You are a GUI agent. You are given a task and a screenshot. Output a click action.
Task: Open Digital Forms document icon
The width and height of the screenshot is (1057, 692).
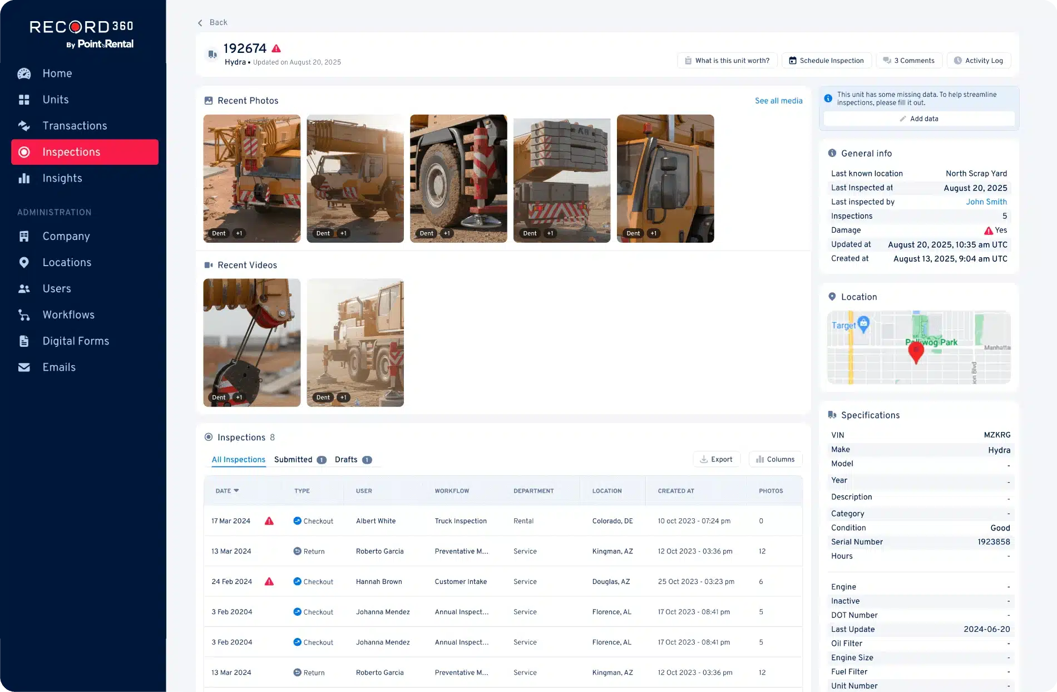(x=24, y=341)
